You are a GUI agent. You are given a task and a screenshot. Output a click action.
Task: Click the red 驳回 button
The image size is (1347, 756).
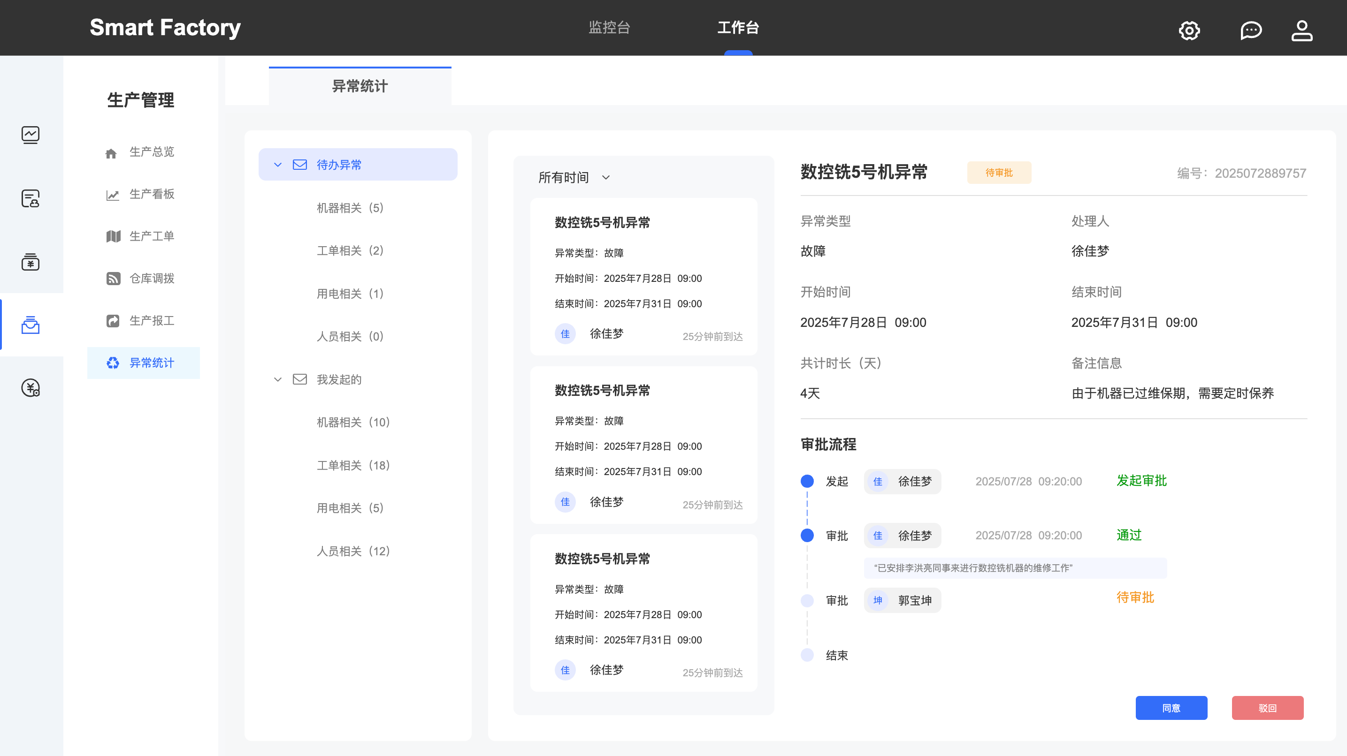(x=1267, y=707)
